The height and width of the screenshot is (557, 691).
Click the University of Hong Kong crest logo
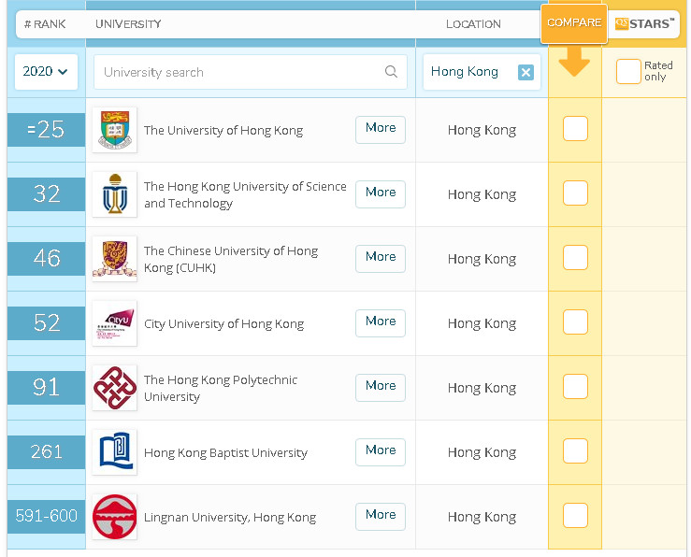tap(115, 130)
